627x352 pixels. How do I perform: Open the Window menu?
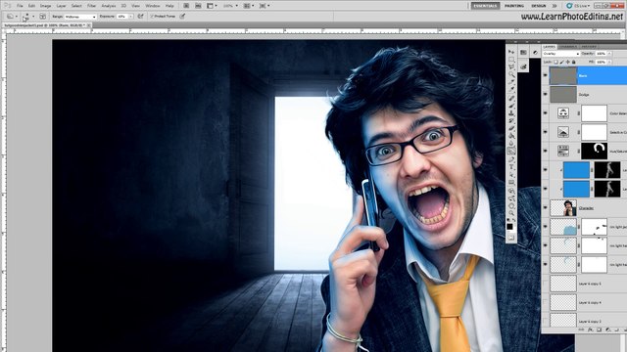[x=153, y=6]
